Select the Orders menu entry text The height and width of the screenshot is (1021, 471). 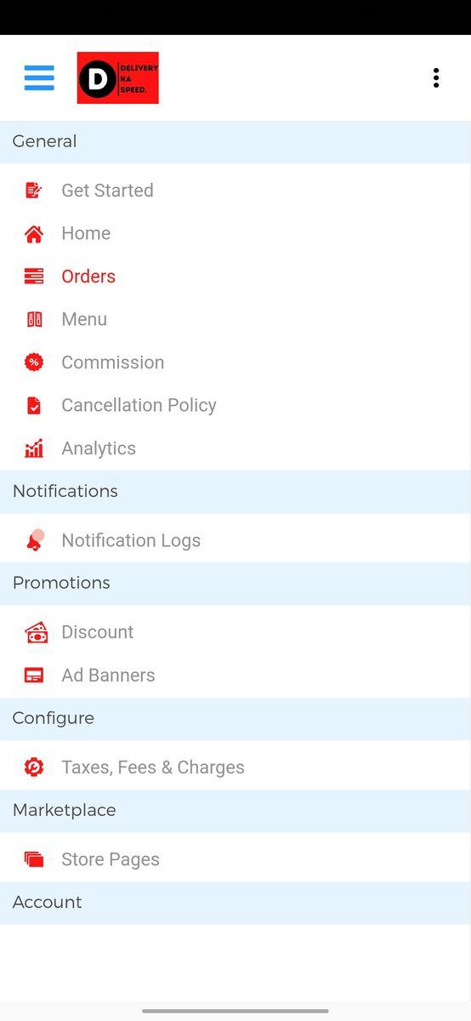88,277
